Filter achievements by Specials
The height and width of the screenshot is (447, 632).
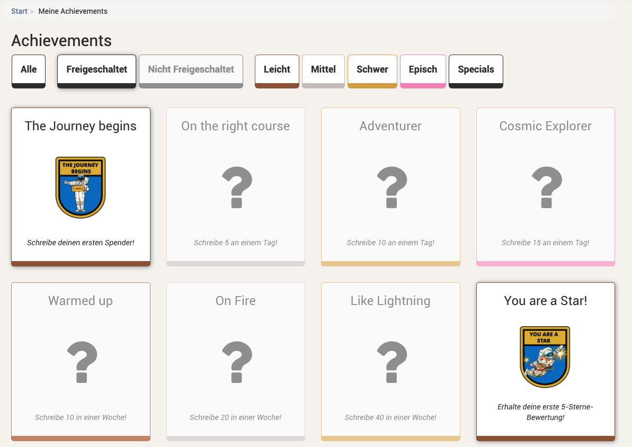click(x=476, y=71)
